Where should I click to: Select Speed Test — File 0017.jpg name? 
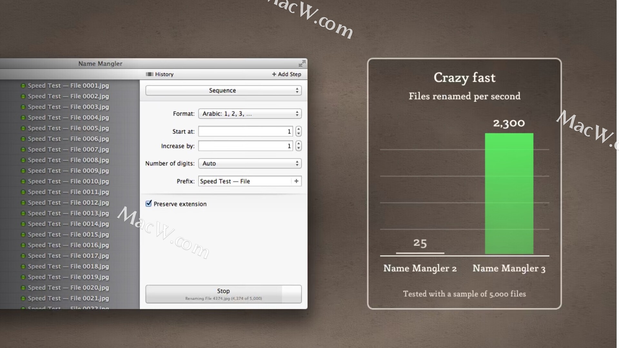tap(68, 256)
